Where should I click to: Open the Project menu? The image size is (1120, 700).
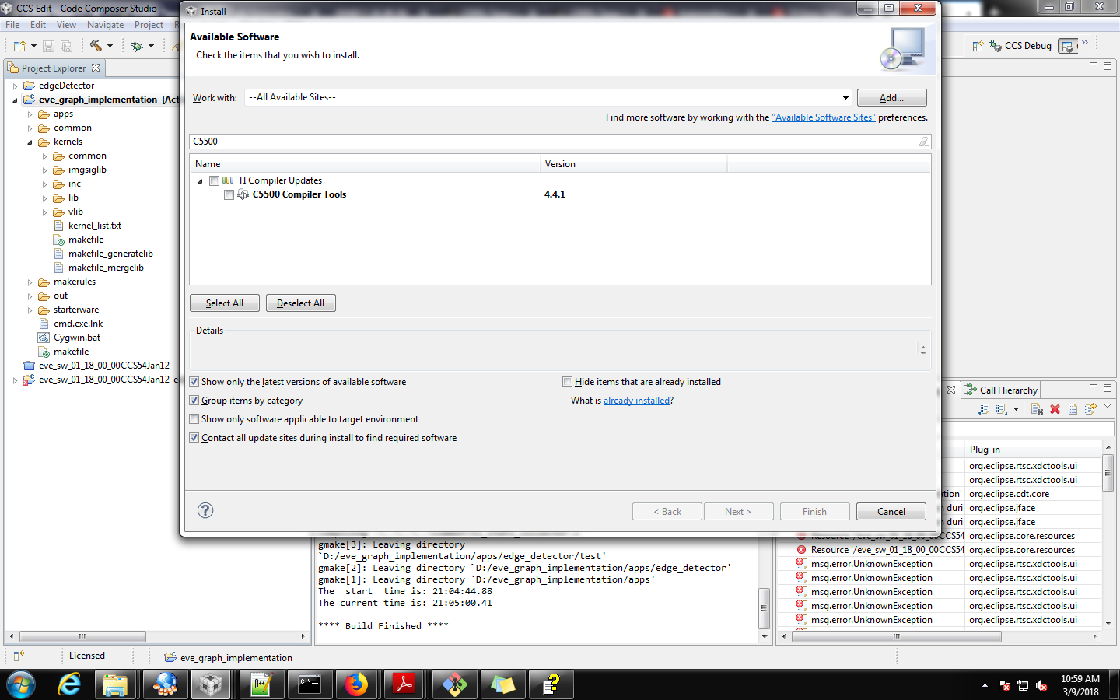[x=149, y=25]
